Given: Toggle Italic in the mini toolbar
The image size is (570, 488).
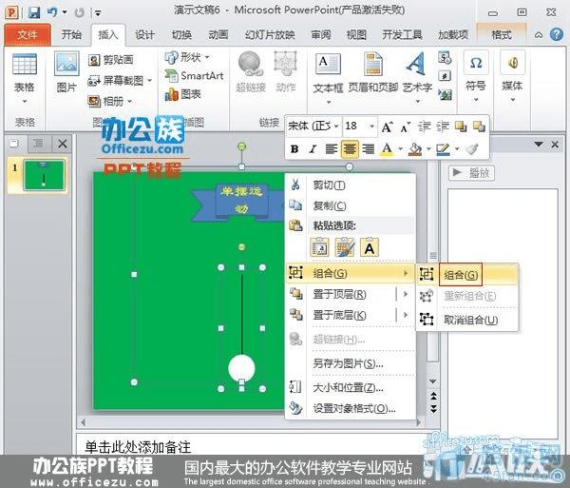Looking at the screenshot, I should coord(313,149).
